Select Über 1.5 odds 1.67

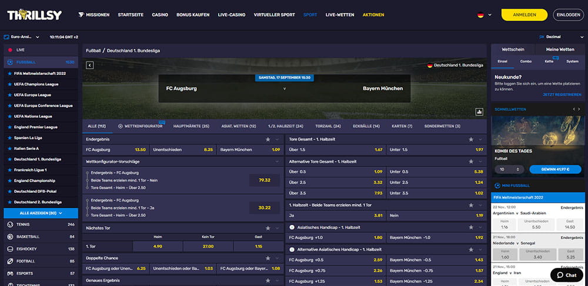[336, 149]
